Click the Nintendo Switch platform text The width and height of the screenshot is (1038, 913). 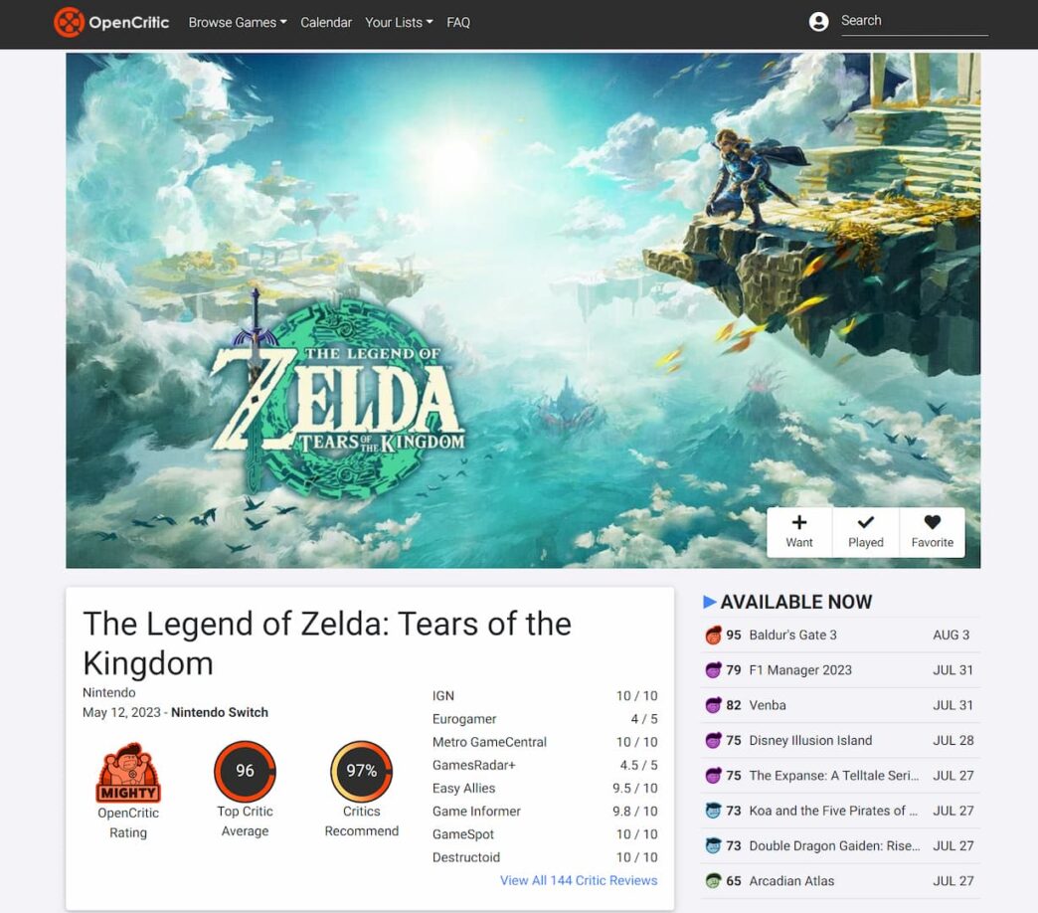tap(220, 712)
